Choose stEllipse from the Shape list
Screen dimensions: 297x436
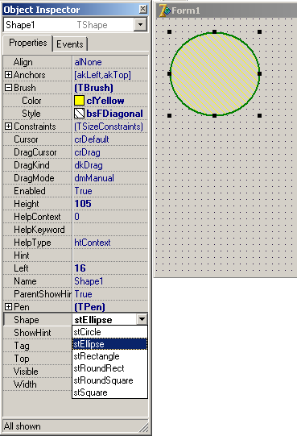tap(109, 344)
